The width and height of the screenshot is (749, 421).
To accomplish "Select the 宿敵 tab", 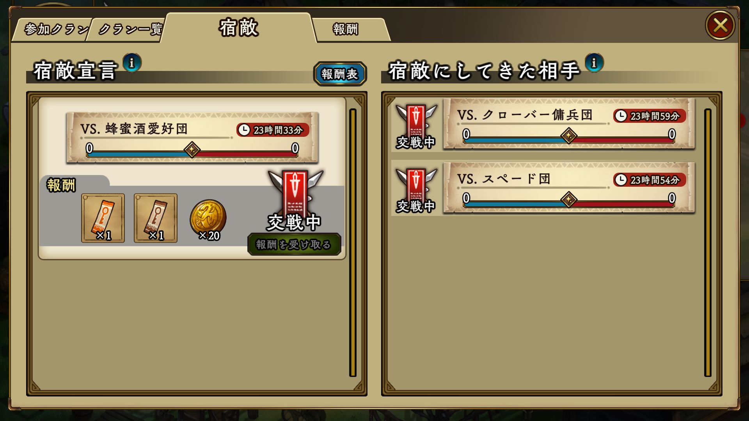I will coord(239,27).
